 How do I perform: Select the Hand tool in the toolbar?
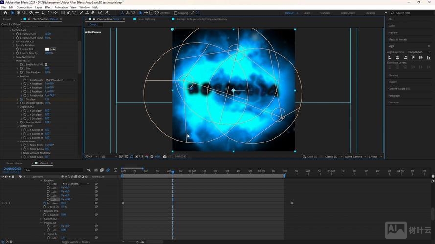18,13
